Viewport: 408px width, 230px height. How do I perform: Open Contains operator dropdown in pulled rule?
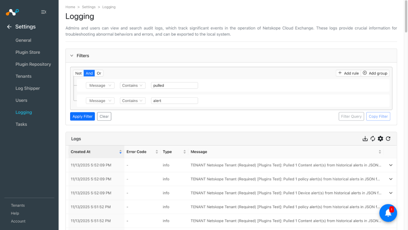132,85
